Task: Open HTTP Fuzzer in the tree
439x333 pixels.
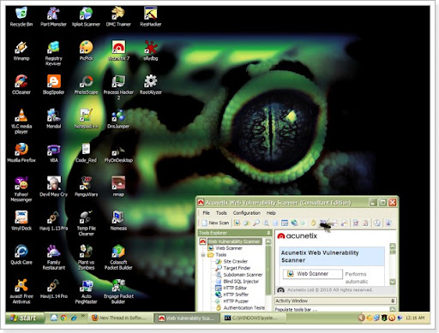Action: 236,301
